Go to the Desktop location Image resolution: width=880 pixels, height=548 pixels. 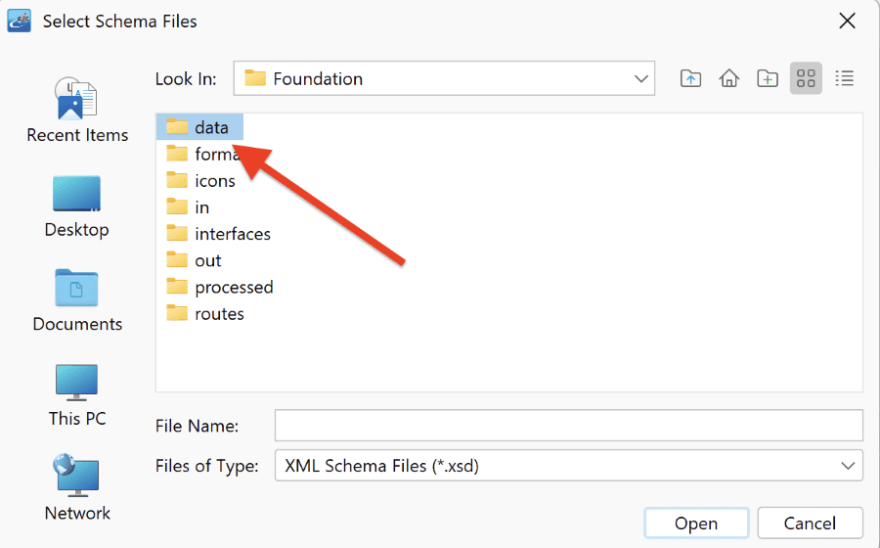pyautogui.click(x=77, y=206)
